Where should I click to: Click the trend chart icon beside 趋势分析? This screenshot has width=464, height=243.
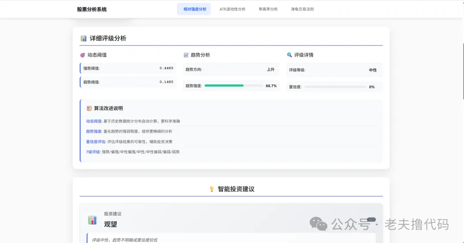tap(186, 55)
